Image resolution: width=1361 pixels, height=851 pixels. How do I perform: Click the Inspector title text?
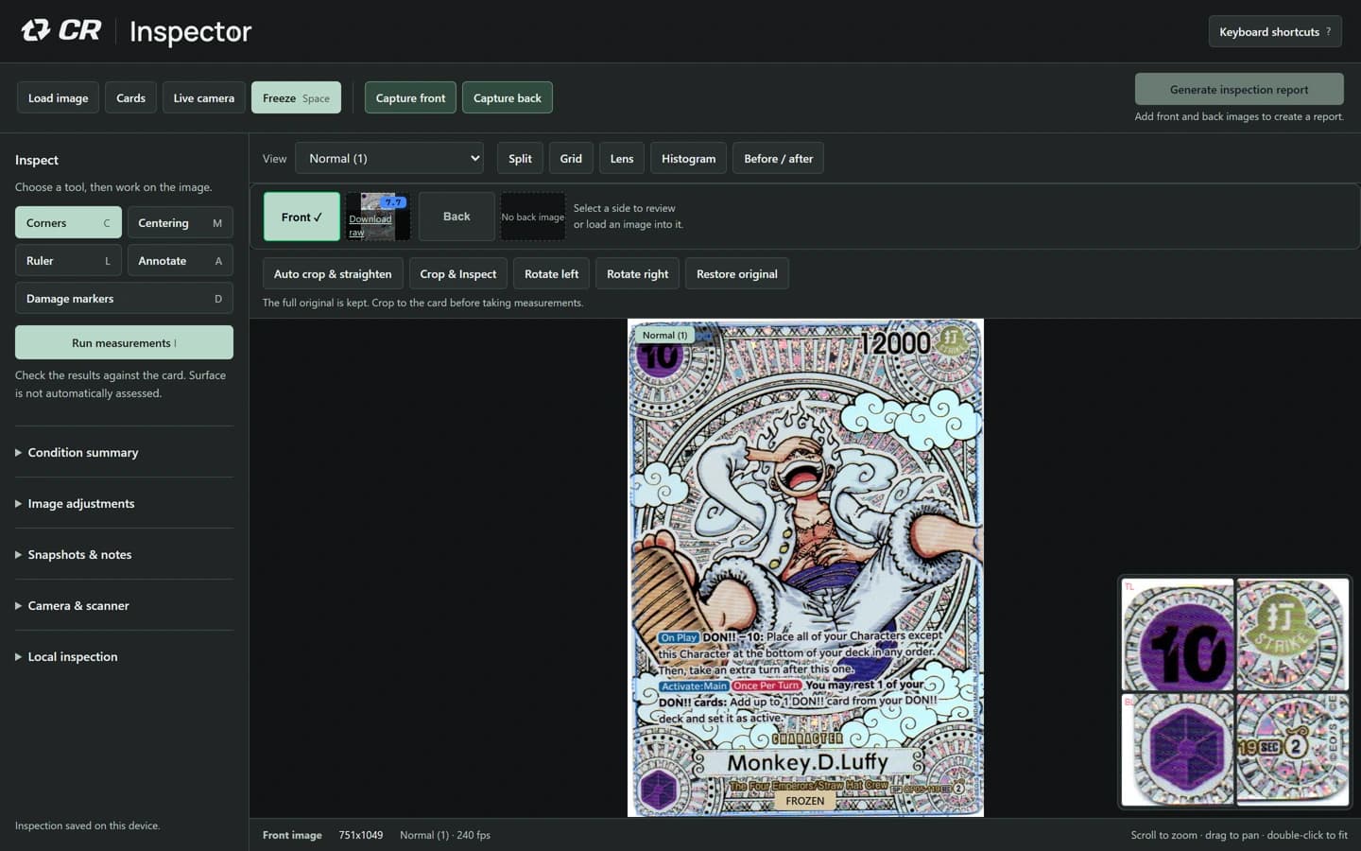tap(191, 31)
